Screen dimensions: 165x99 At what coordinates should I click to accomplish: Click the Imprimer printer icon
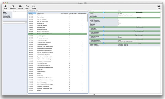pos(20,6)
